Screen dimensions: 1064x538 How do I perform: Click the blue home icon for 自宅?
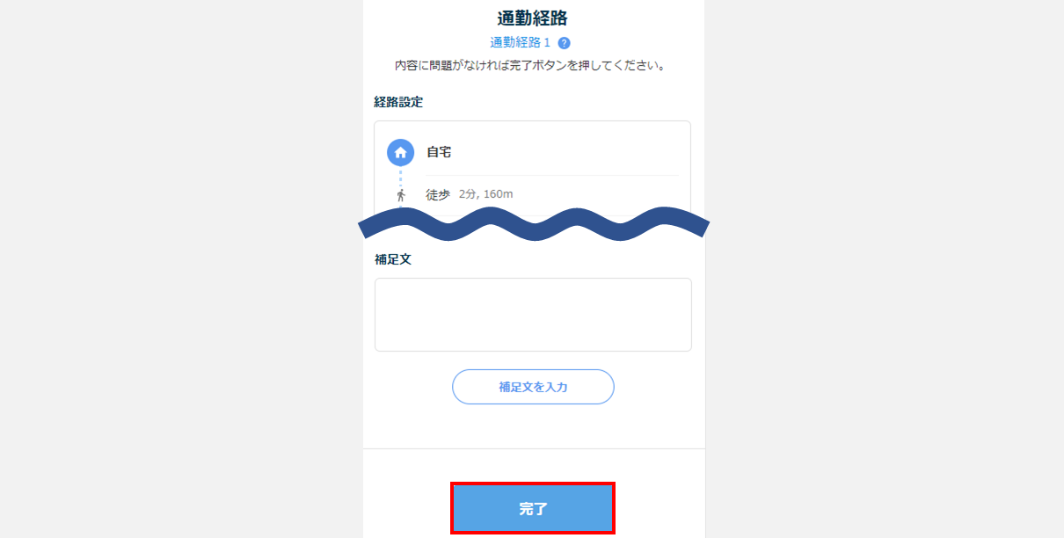coord(401,153)
